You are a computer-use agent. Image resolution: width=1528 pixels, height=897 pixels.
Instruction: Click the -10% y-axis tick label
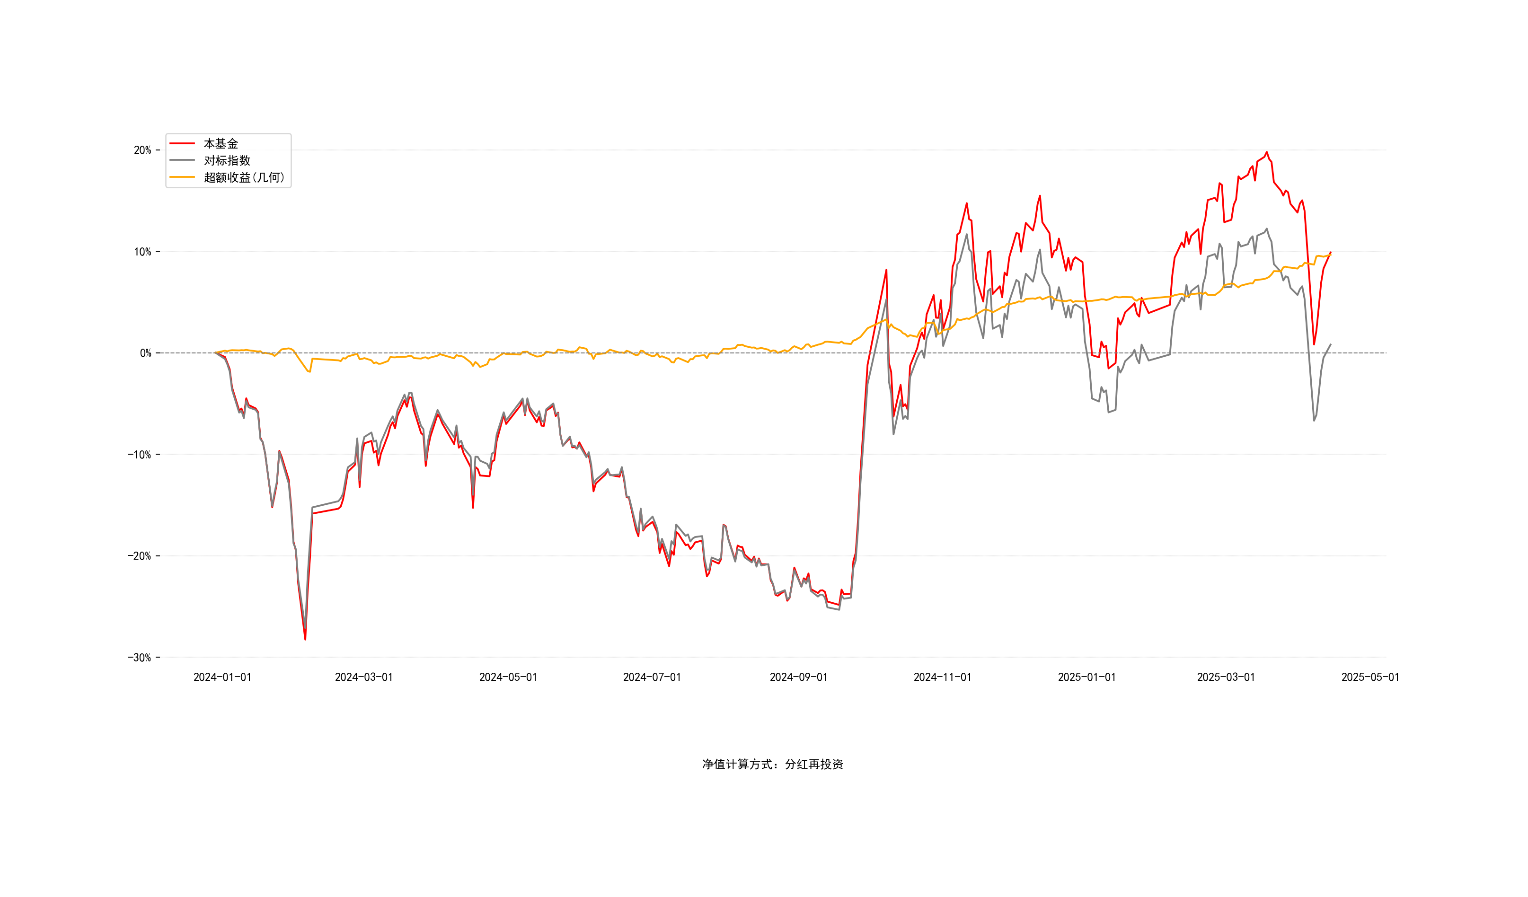pos(140,455)
